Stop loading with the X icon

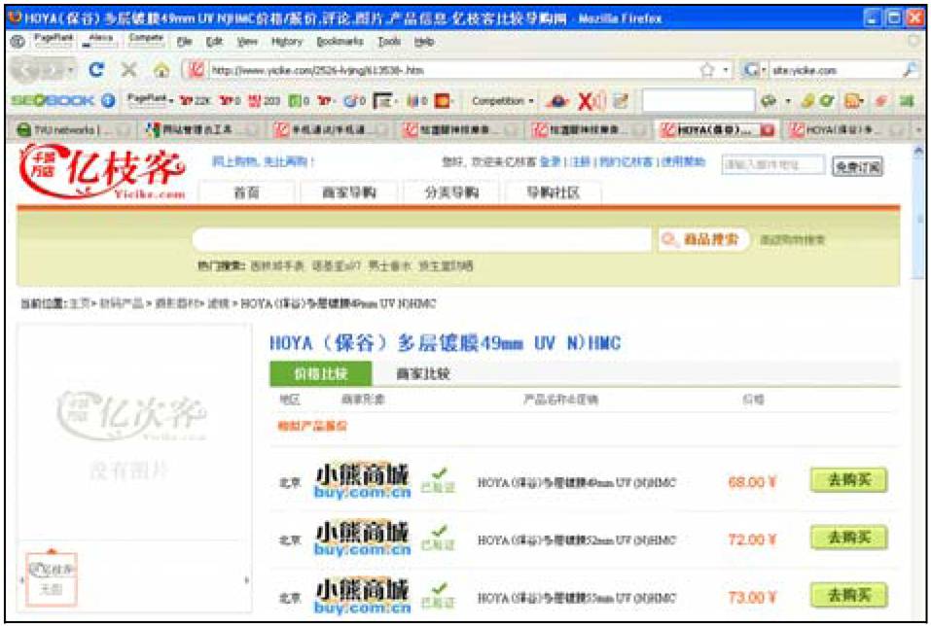(x=128, y=70)
